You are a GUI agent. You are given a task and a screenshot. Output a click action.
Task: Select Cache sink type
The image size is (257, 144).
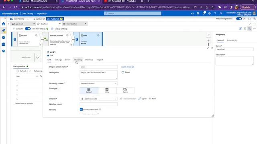pos(125,90)
